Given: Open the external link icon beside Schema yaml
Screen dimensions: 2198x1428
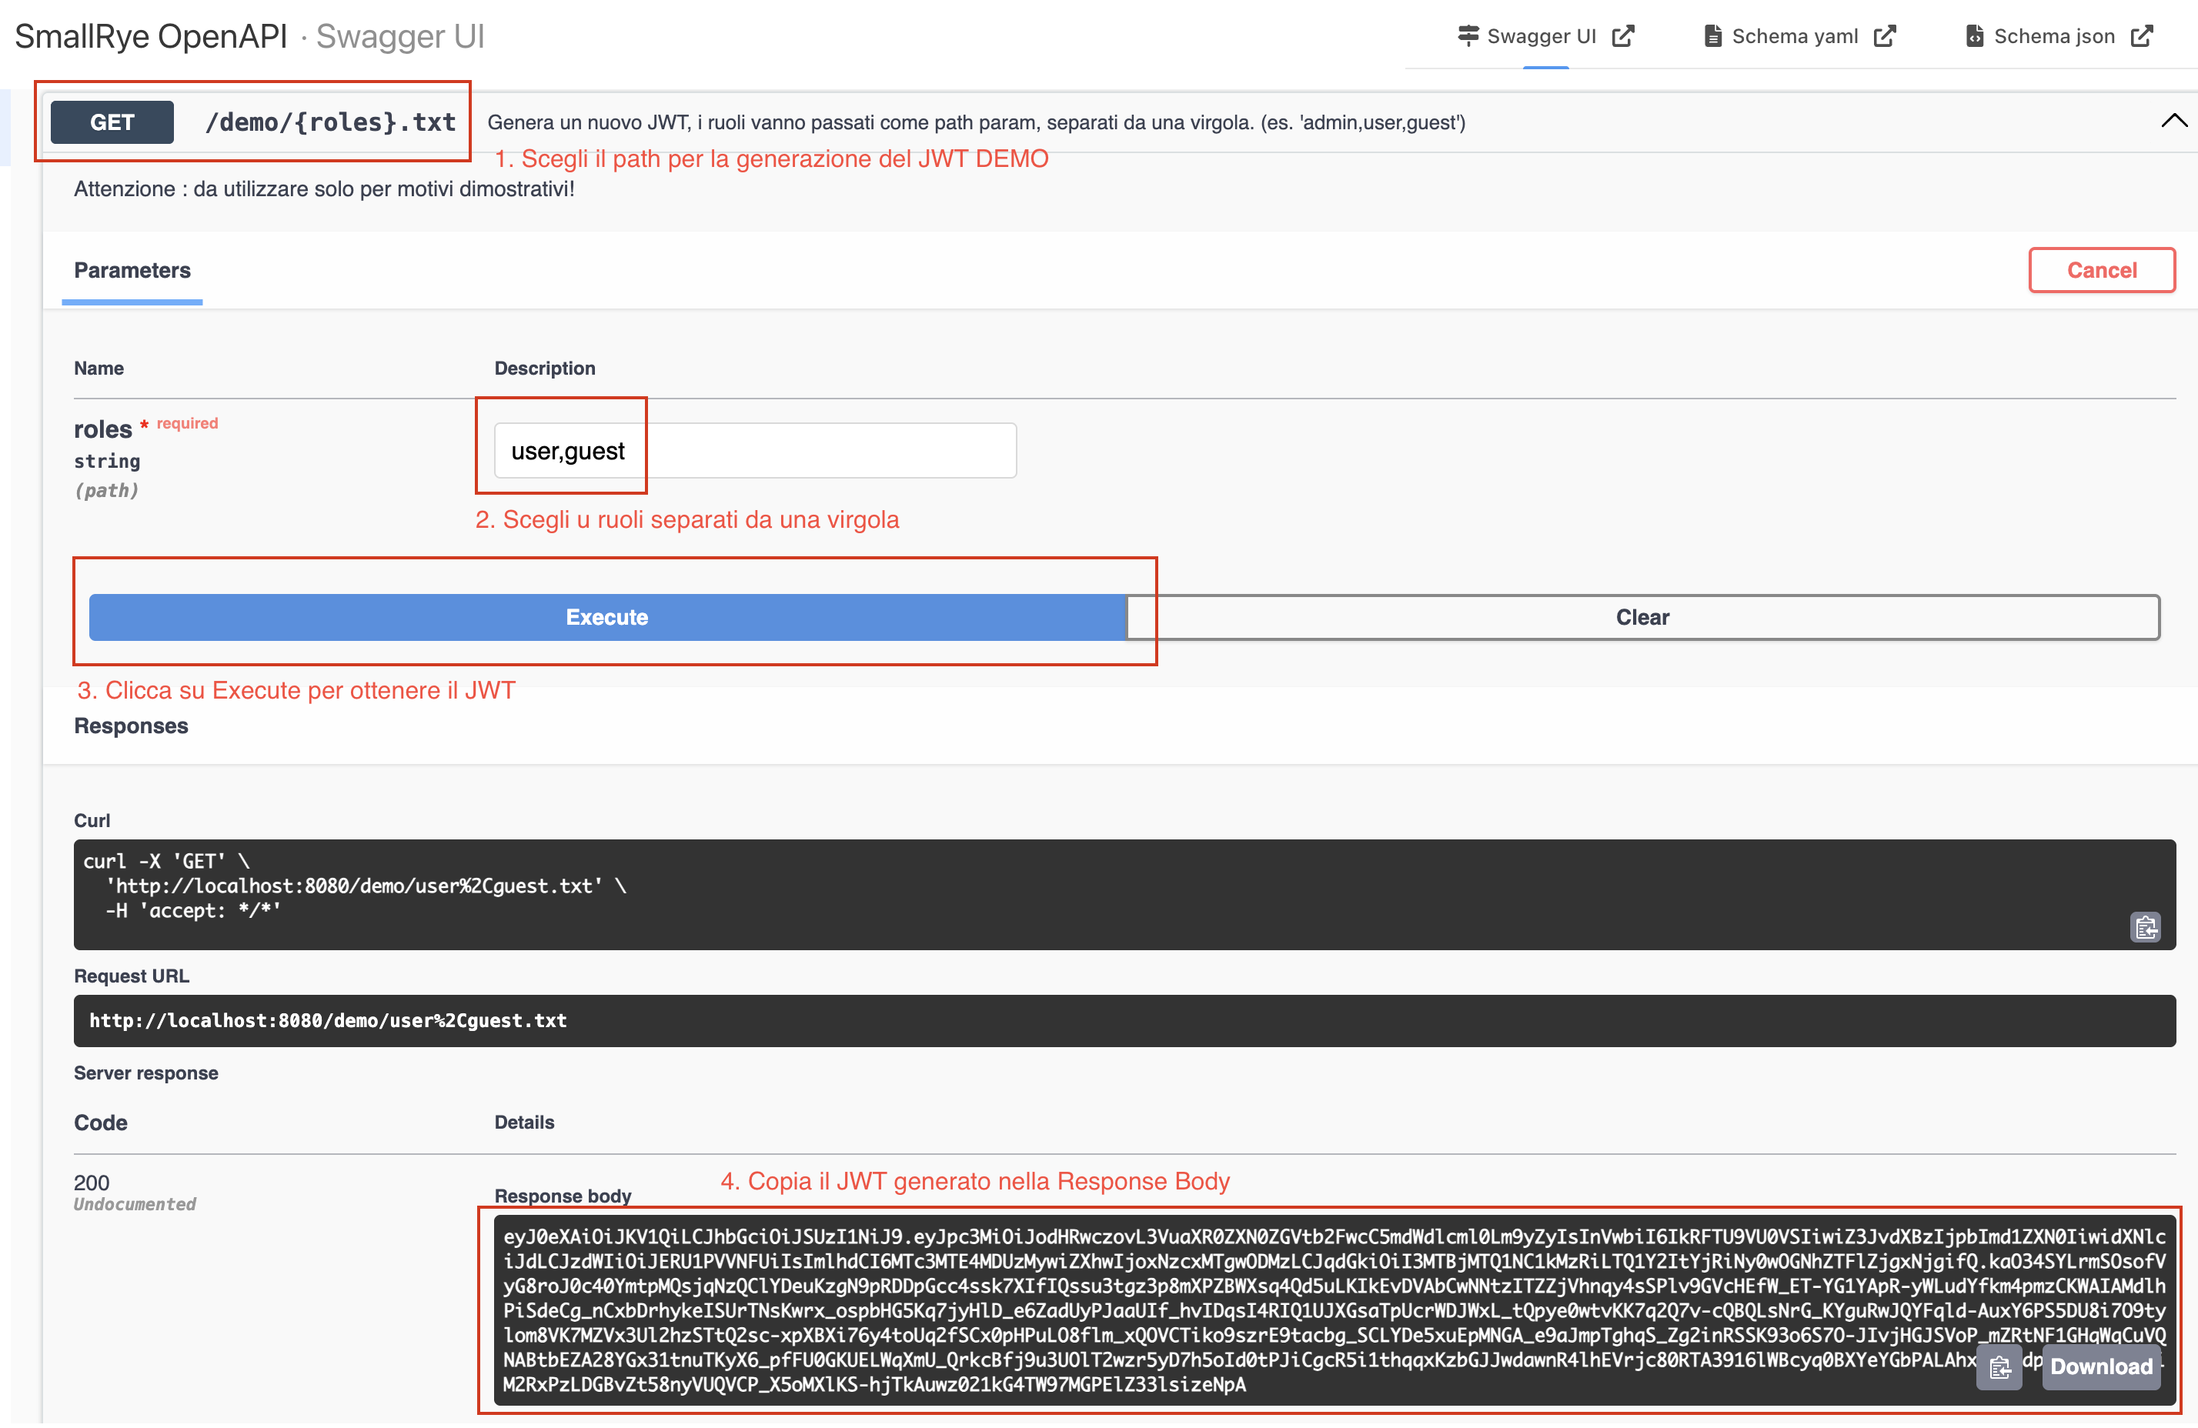Looking at the screenshot, I should (1885, 36).
